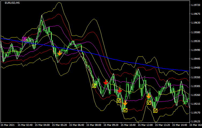Click the 15 Mar 14:40 time label
Screen dimensions: 202x128
click(180, 125)
